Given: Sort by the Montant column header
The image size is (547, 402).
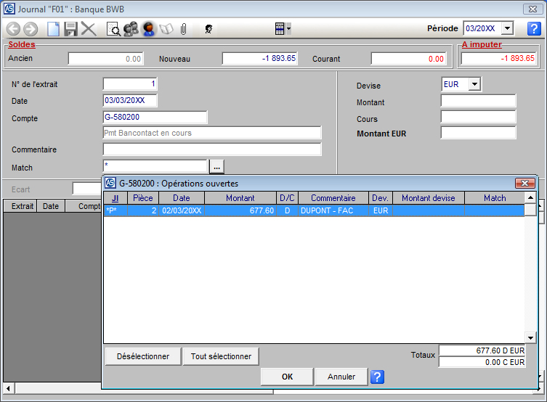Looking at the screenshot, I should [240, 198].
